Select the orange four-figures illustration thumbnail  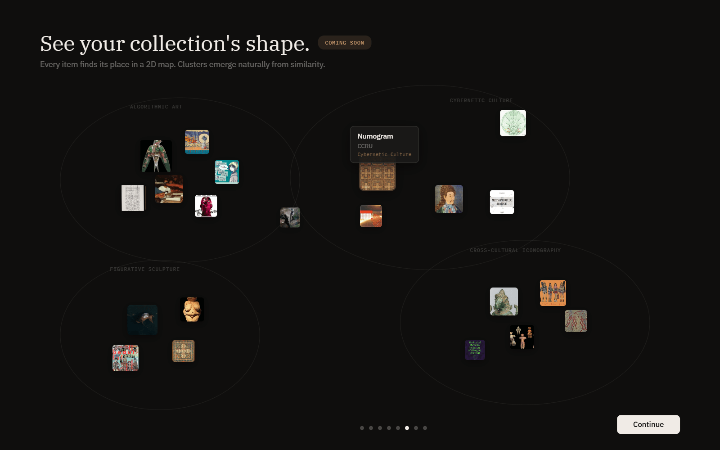click(553, 293)
